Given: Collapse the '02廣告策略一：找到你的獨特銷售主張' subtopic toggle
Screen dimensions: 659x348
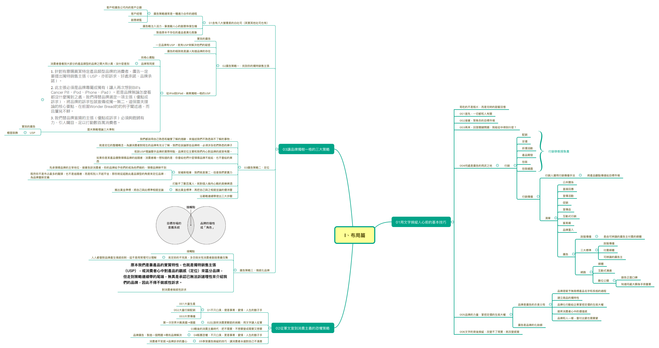Looking at the screenshot, I should pos(218,66).
